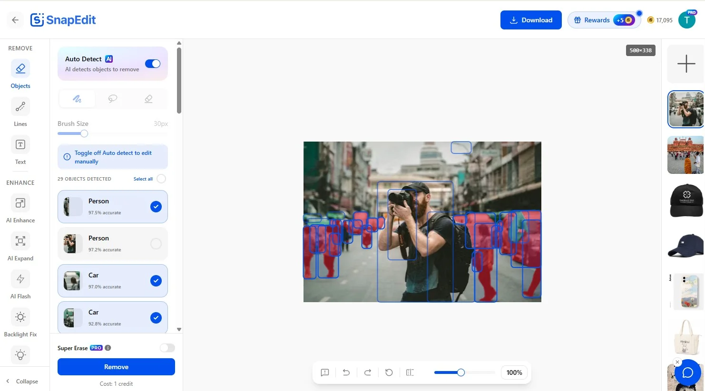Viewport: 705px width, 391px height.
Task: Open the zoom percentage box showing 100%
Action: pos(514,372)
